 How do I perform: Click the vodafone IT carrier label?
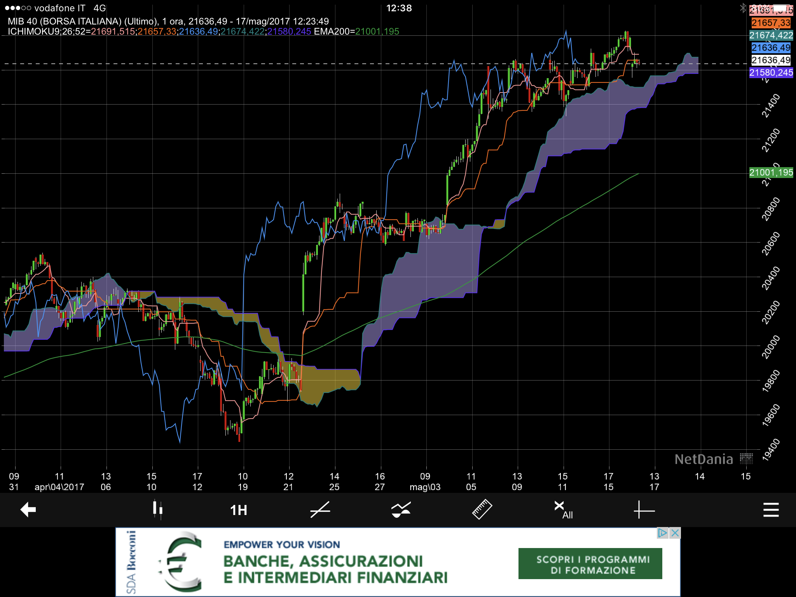(x=60, y=8)
